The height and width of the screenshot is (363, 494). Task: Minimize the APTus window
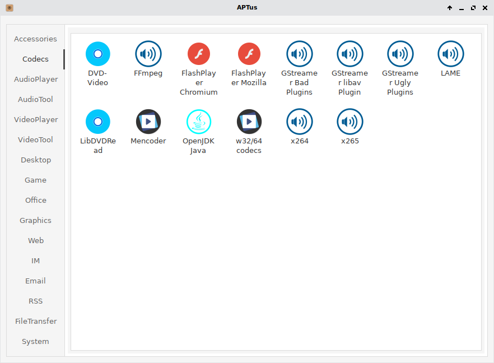(462, 8)
